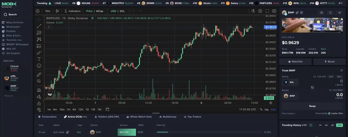Select the brush drawing tool
This screenshot has width=348, height=137.
pos(39,52)
